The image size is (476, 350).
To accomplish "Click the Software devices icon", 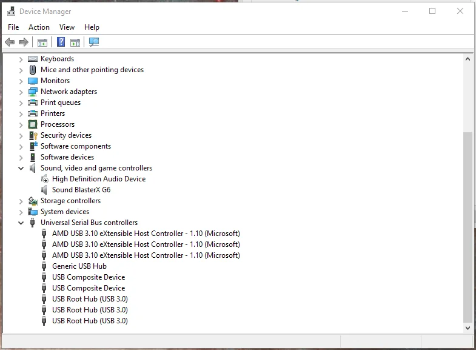I will click(x=33, y=157).
